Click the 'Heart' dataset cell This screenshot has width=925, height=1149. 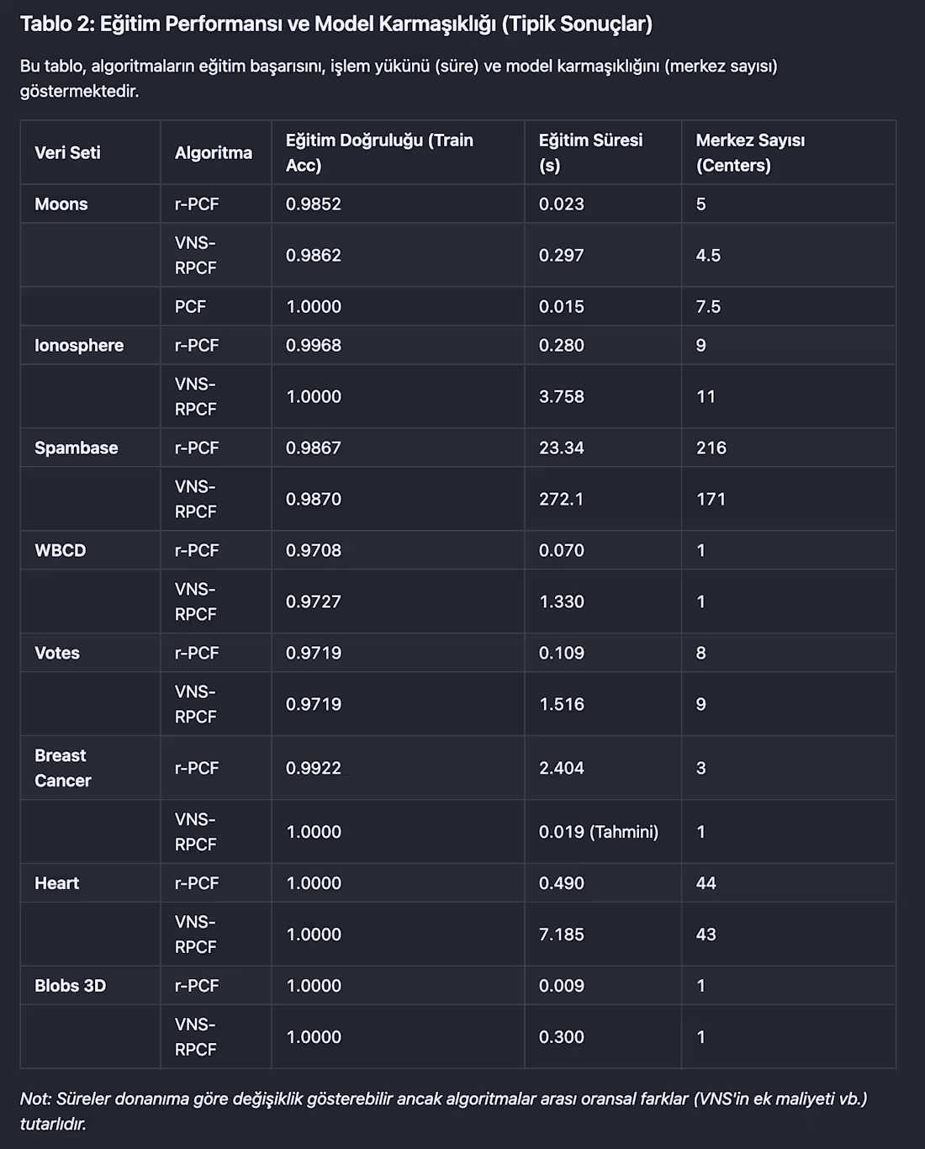56,883
